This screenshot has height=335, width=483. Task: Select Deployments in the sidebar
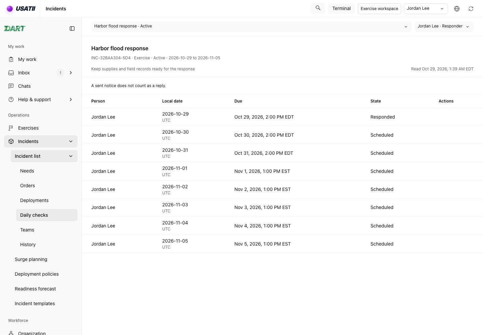(x=47, y=200)
